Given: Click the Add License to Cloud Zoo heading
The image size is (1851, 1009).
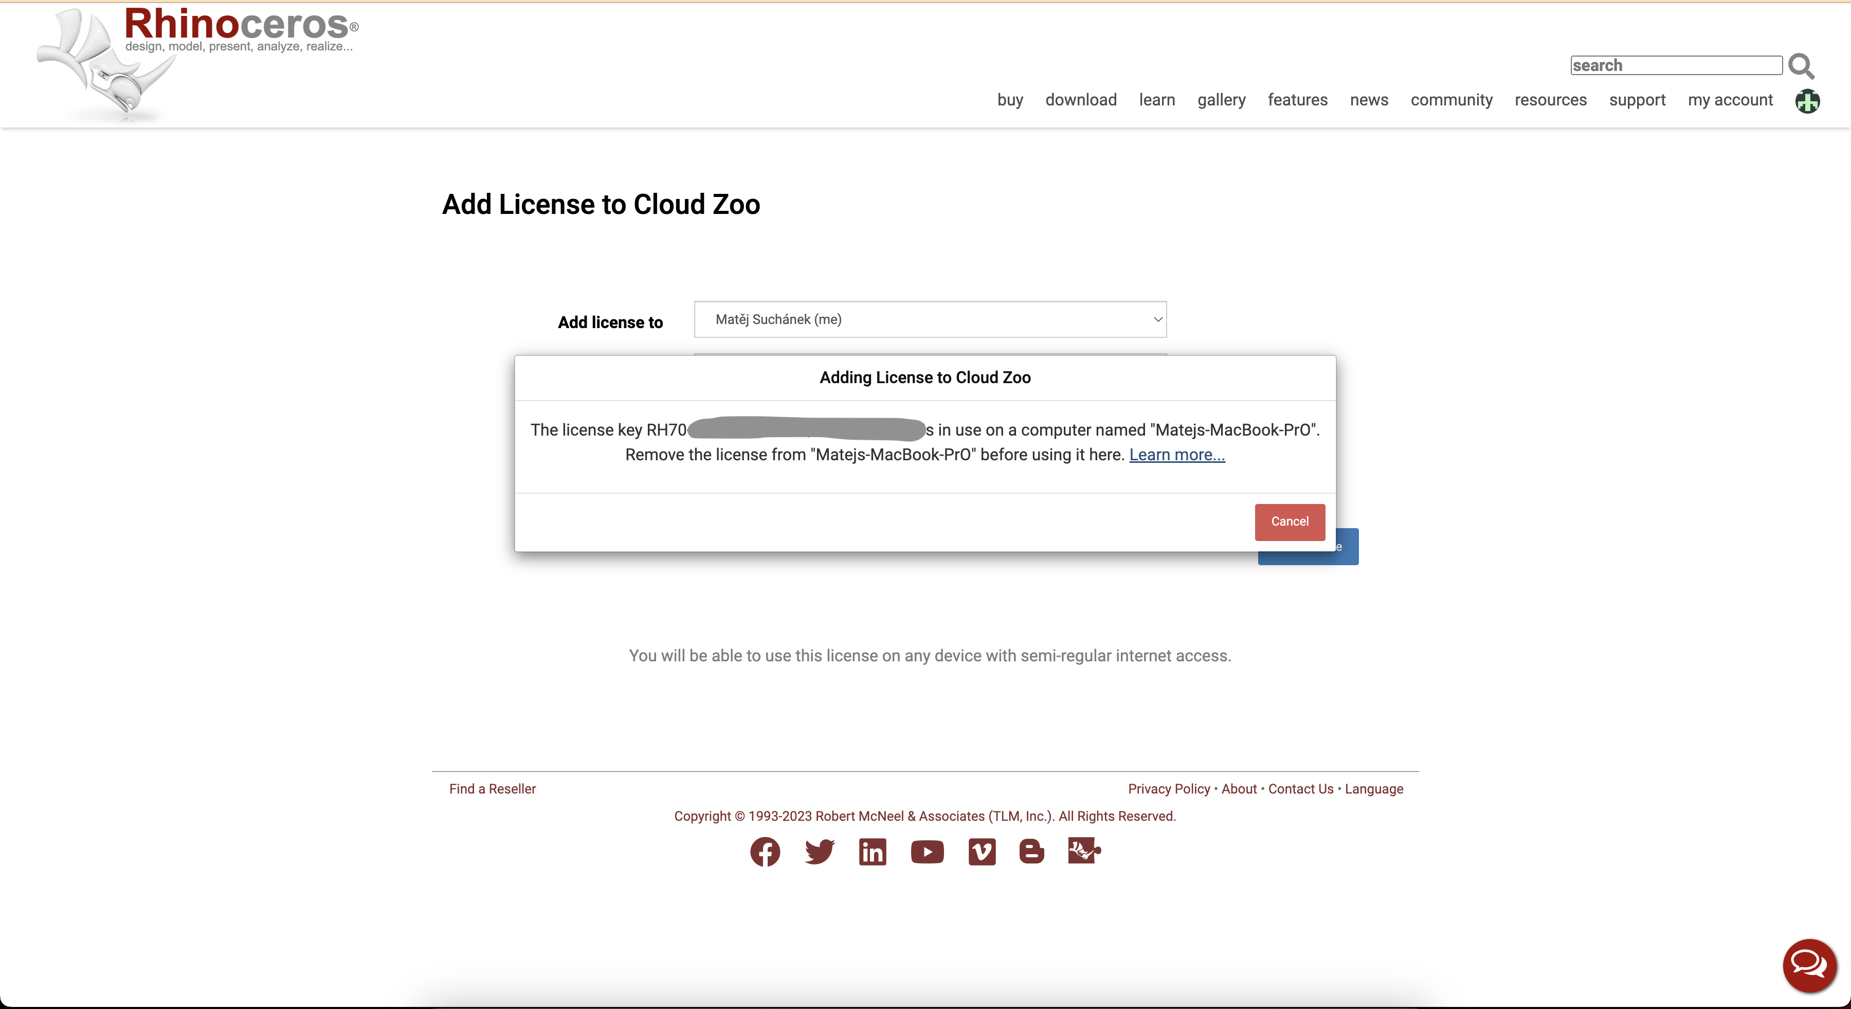Looking at the screenshot, I should [x=601, y=205].
